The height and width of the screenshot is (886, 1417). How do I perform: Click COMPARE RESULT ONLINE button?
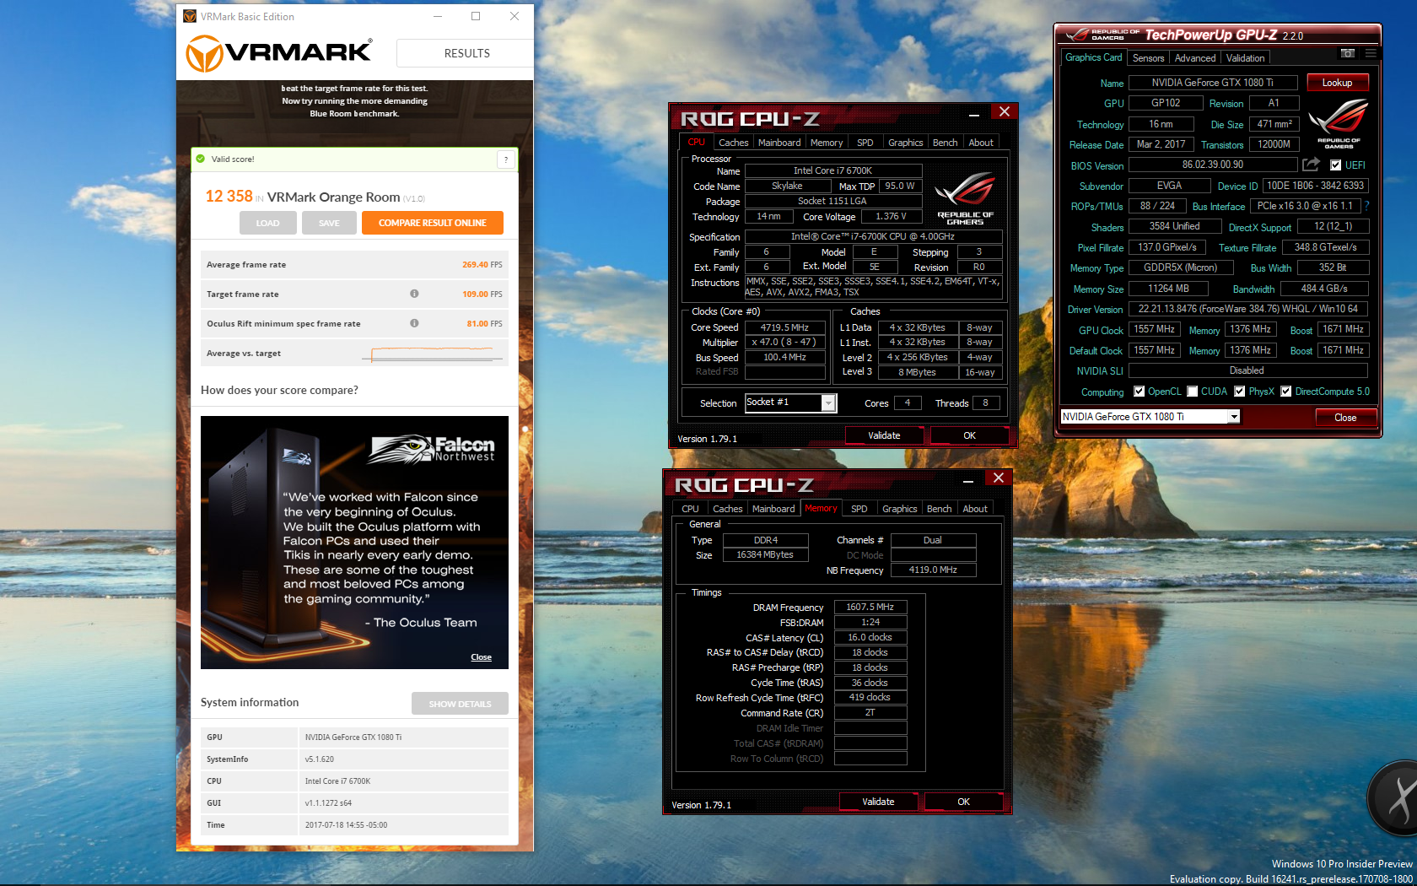433,223
